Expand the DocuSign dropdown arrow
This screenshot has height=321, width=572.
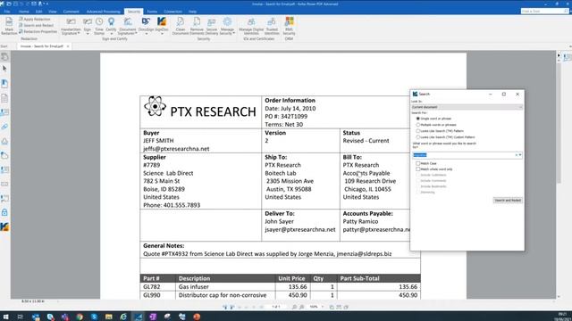[x=146, y=34]
